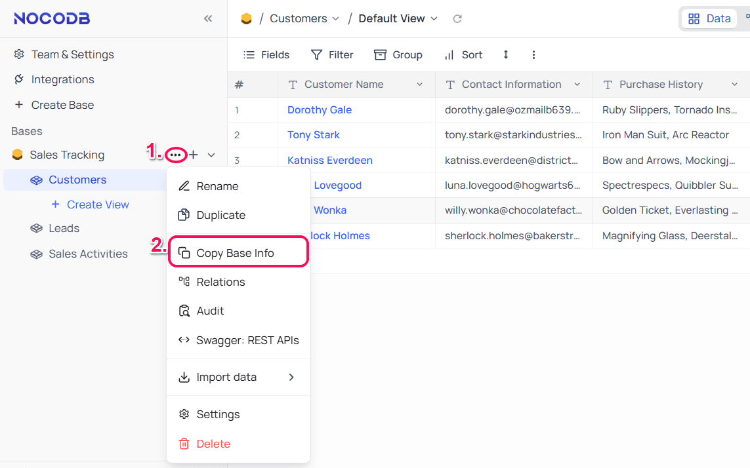The image size is (750, 468).
Task: Select the Leads table in sidebar
Action: pyautogui.click(x=64, y=228)
